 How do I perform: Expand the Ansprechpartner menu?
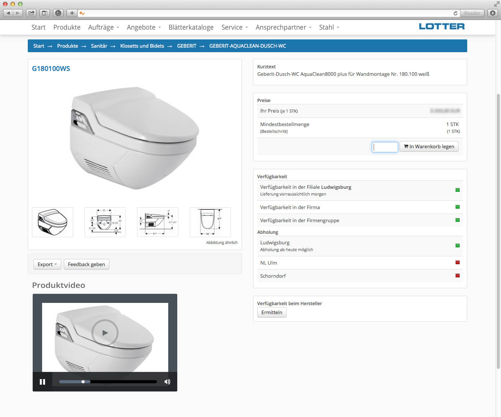coord(283,27)
